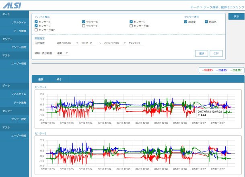This screenshot has height=177, width=245.
Task: Click the 選択 button
Action: (202, 54)
